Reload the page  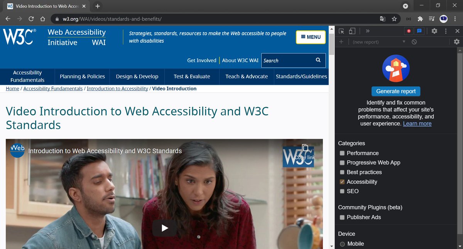pyautogui.click(x=31, y=19)
